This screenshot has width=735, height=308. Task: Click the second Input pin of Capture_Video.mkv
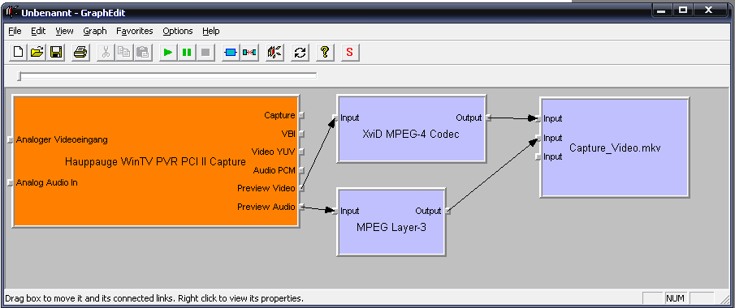538,138
